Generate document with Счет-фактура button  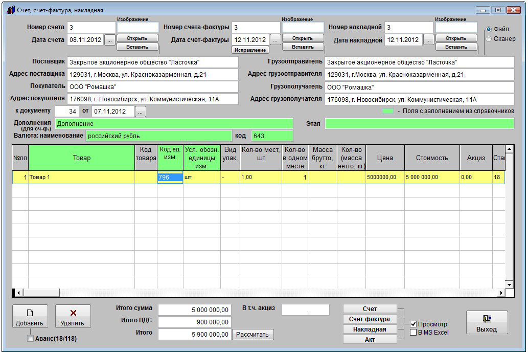370,319
